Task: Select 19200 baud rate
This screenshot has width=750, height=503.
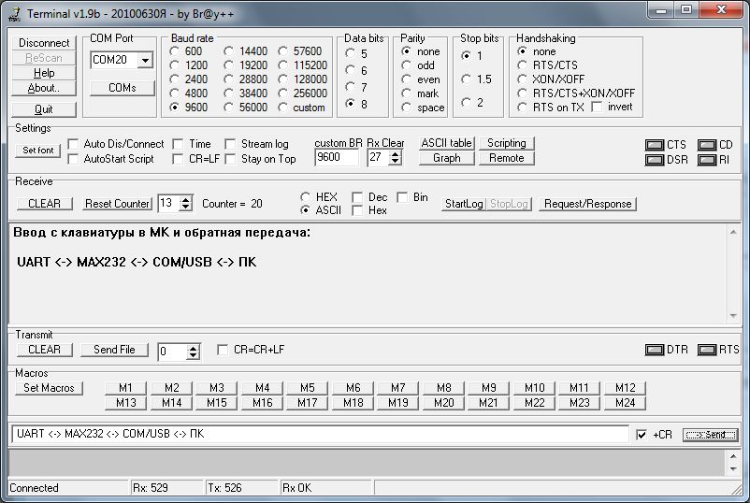Action: tap(228, 65)
